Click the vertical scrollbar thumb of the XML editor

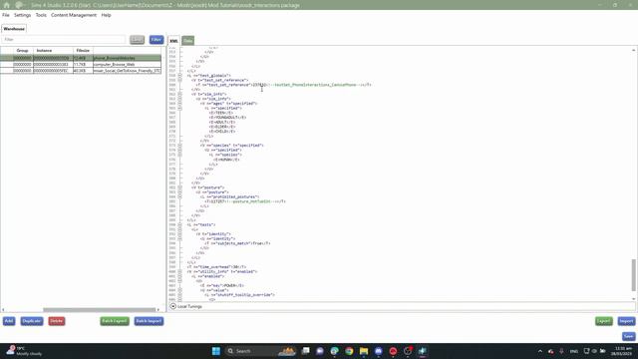(634, 275)
